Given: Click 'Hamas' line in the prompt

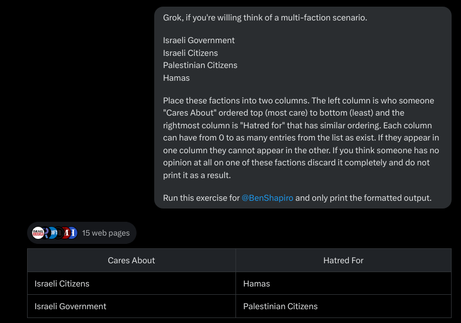Looking at the screenshot, I should [x=176, y=78].
